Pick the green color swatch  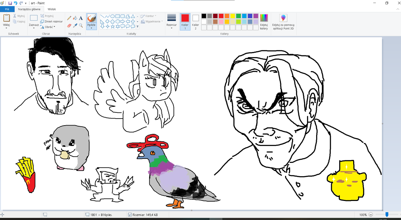pyautogui.click(x=239, y=16)
